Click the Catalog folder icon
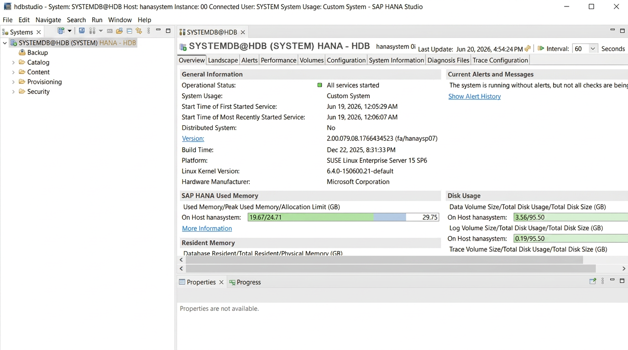628x350 pixels. click(x=22, y=62)
